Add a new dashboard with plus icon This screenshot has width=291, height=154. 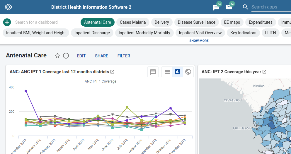(7, 22)
